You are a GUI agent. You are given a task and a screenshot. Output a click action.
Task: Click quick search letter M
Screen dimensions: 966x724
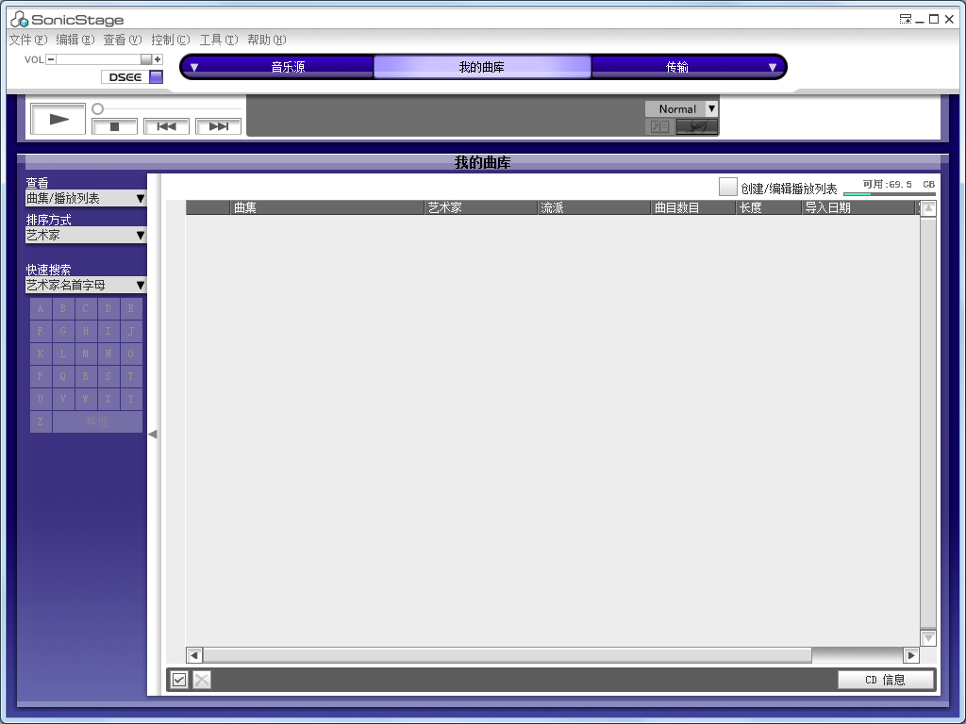pyautogui.click(x=86, y=354)
